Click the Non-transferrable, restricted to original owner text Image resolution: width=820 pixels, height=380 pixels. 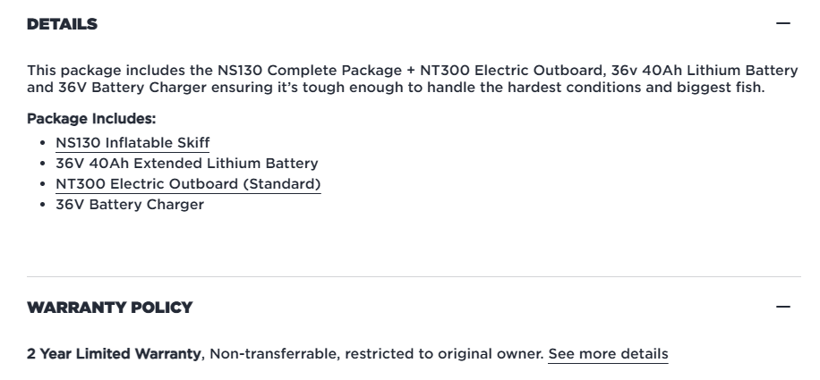point(376,353)
